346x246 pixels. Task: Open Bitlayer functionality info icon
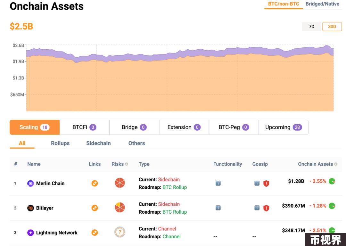218,208
